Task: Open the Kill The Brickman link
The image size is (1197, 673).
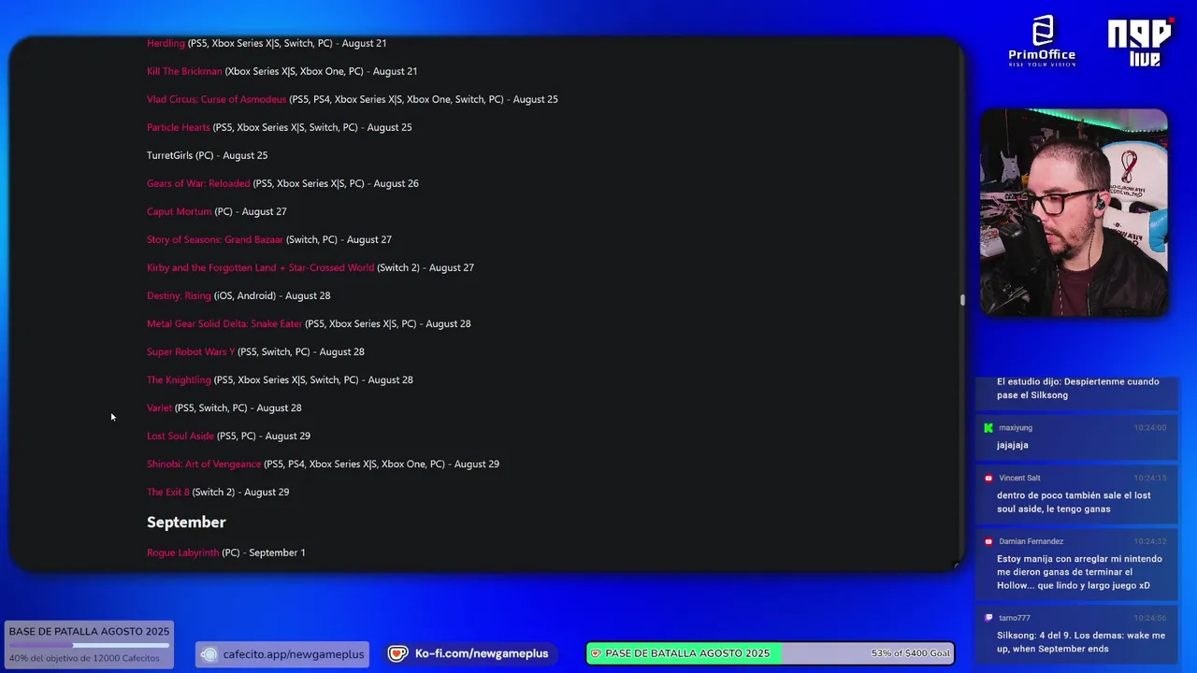Action: (x=184, y=71)
